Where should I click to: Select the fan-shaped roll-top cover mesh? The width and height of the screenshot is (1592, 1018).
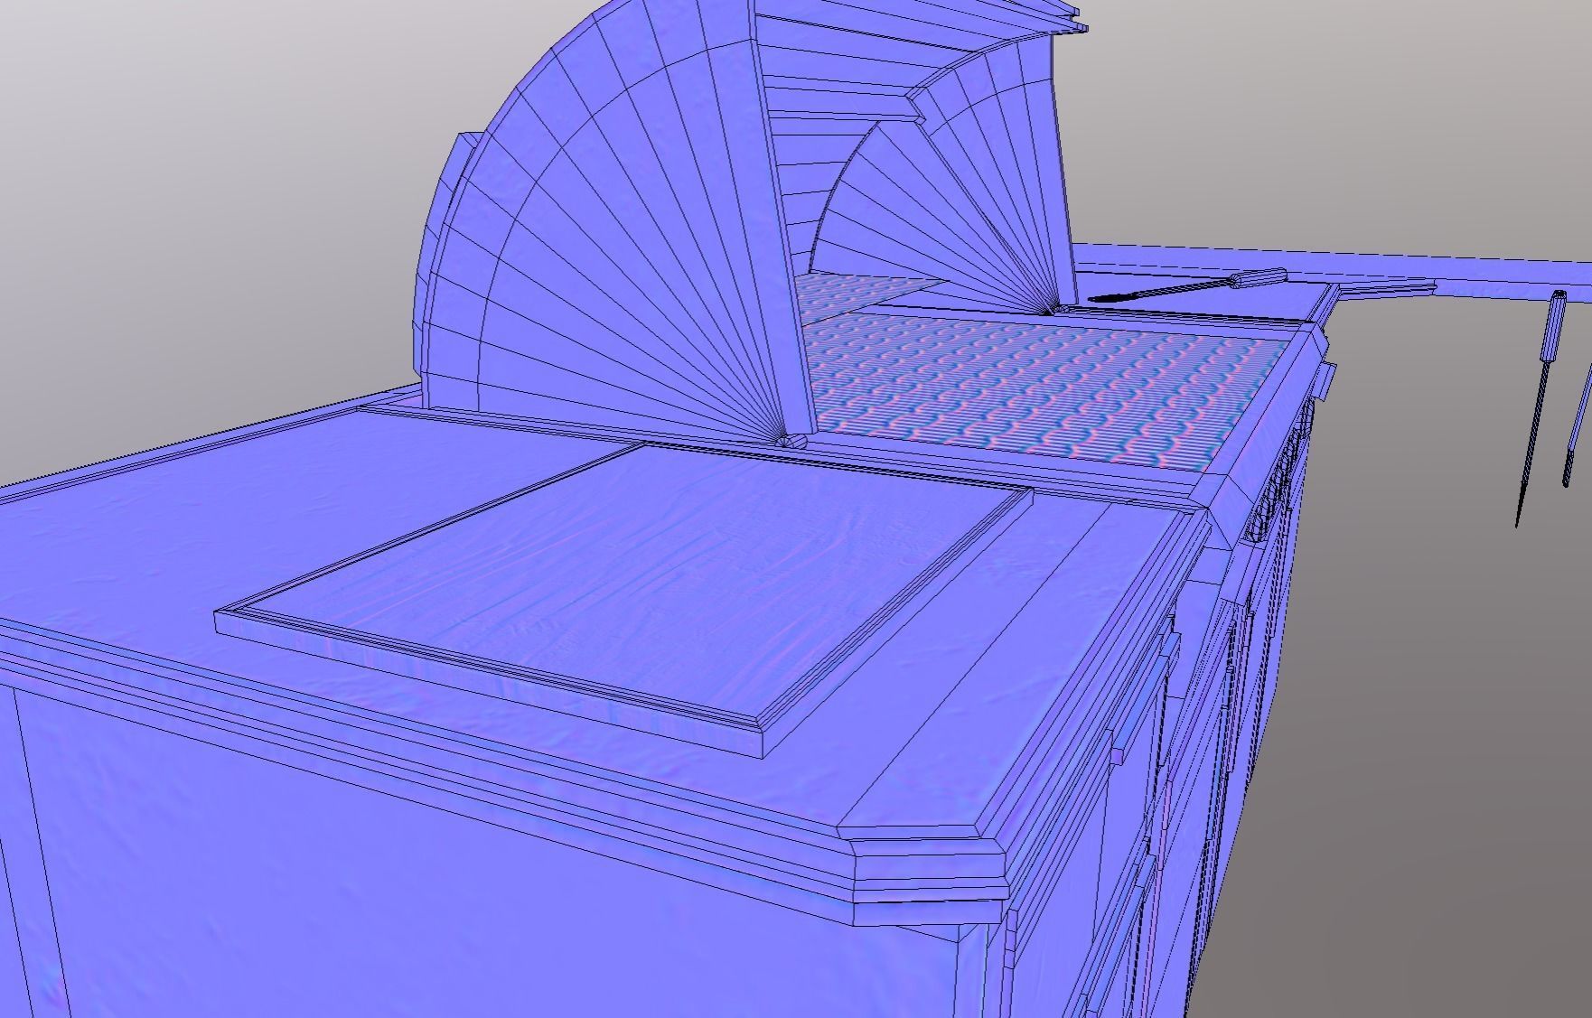[x=632, y=226]
